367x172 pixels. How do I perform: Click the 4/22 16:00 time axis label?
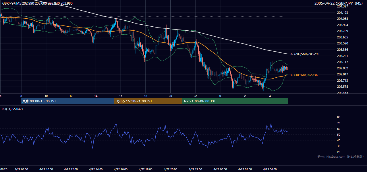(x=121, y=169)
